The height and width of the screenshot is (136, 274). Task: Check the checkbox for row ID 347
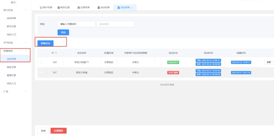pos(41,72)
